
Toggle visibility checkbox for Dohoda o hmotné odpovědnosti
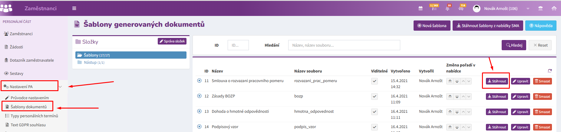click(x=375, y=112)
